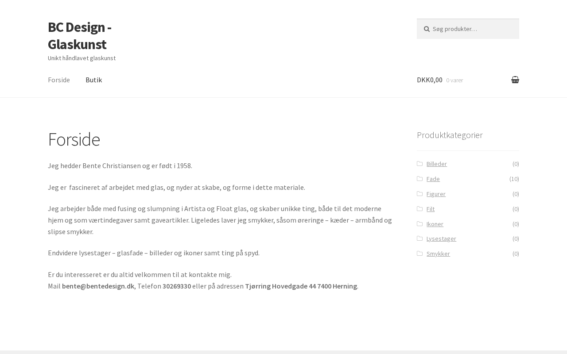
Task: Select the Filt category link
Action: point(430,209)
